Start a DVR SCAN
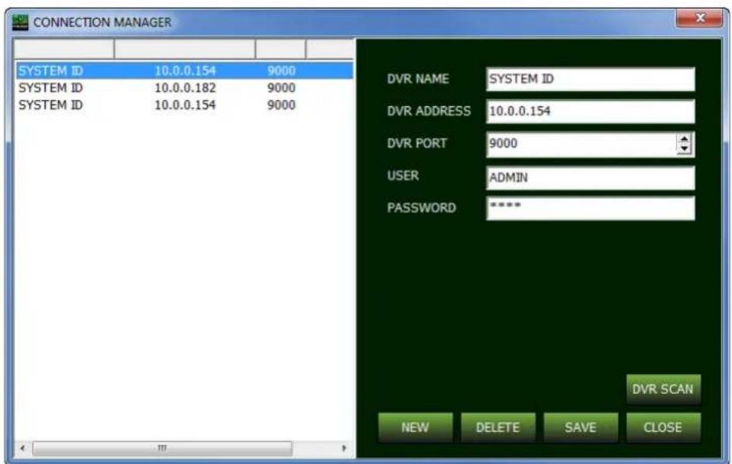 pos(663,389)
